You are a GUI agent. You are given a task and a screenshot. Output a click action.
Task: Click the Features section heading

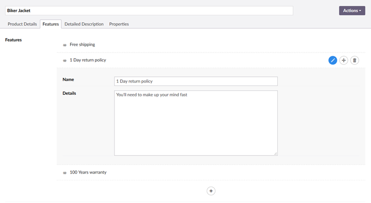13,40
